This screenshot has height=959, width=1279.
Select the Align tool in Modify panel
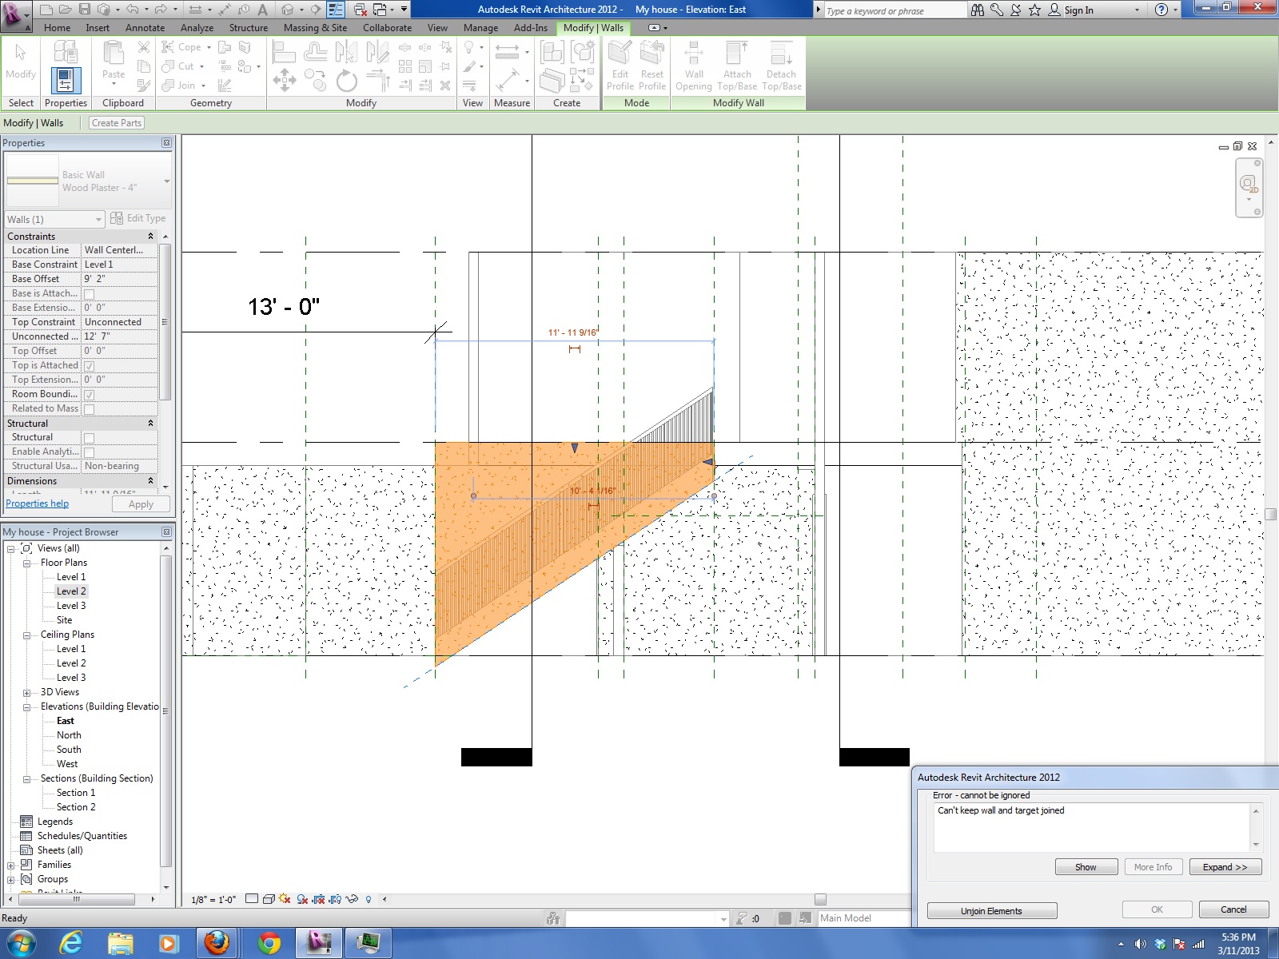click(x=283, y=53)
